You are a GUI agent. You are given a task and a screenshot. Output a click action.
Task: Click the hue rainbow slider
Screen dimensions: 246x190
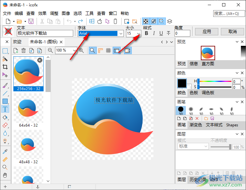[215, 81]
